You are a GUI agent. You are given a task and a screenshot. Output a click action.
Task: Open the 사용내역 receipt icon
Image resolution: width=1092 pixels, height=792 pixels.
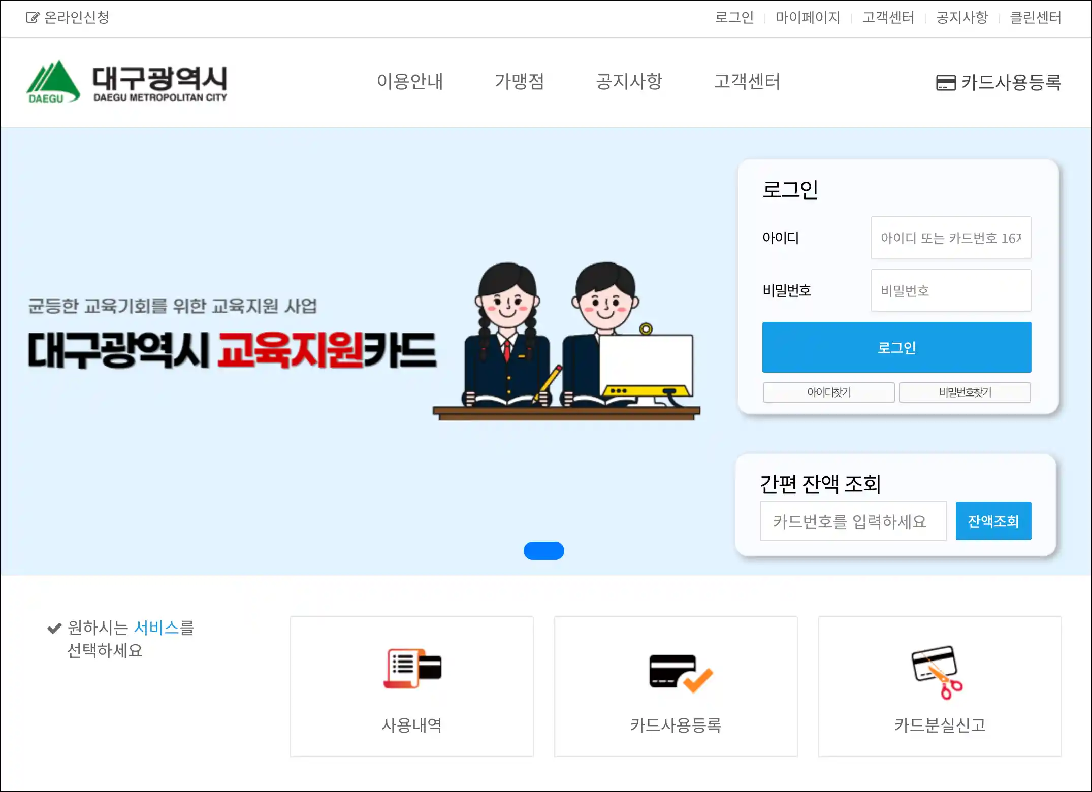click(412, 668)
